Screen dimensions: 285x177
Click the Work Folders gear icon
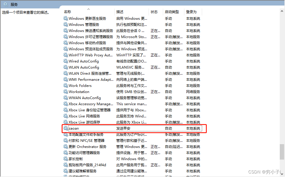(x=66, y=85)
